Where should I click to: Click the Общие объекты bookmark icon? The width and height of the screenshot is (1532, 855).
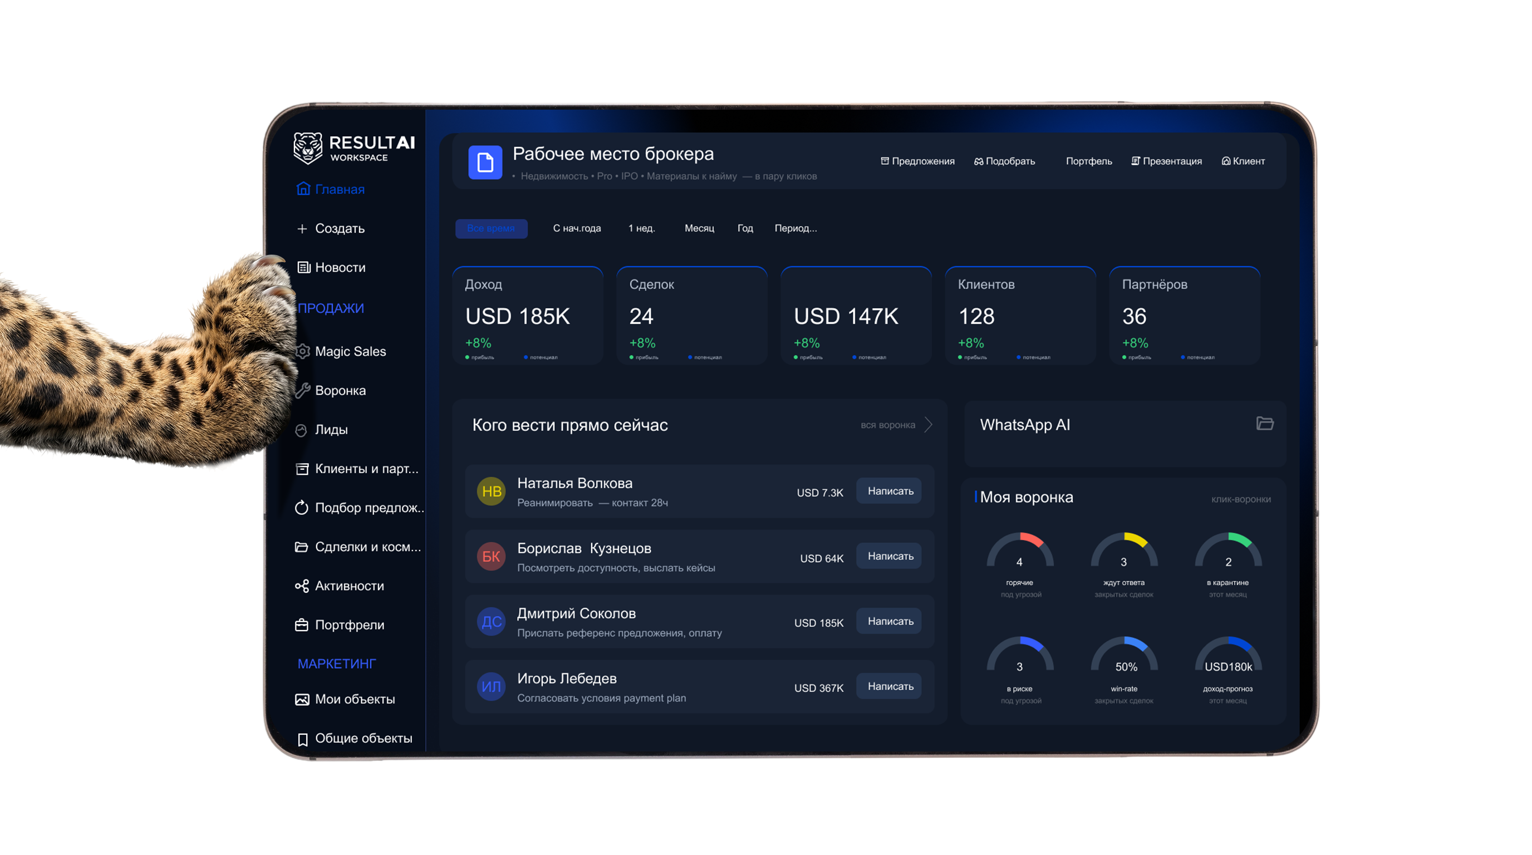[x=303, y=739]
